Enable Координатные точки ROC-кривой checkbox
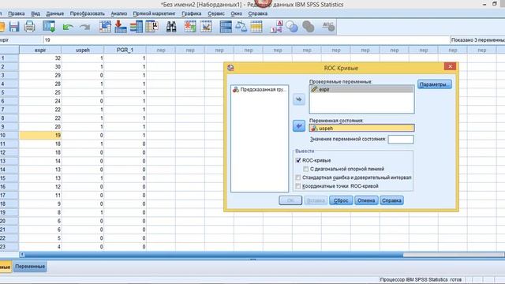The width and height of the screenshot is (505, 284). point(298,186)
